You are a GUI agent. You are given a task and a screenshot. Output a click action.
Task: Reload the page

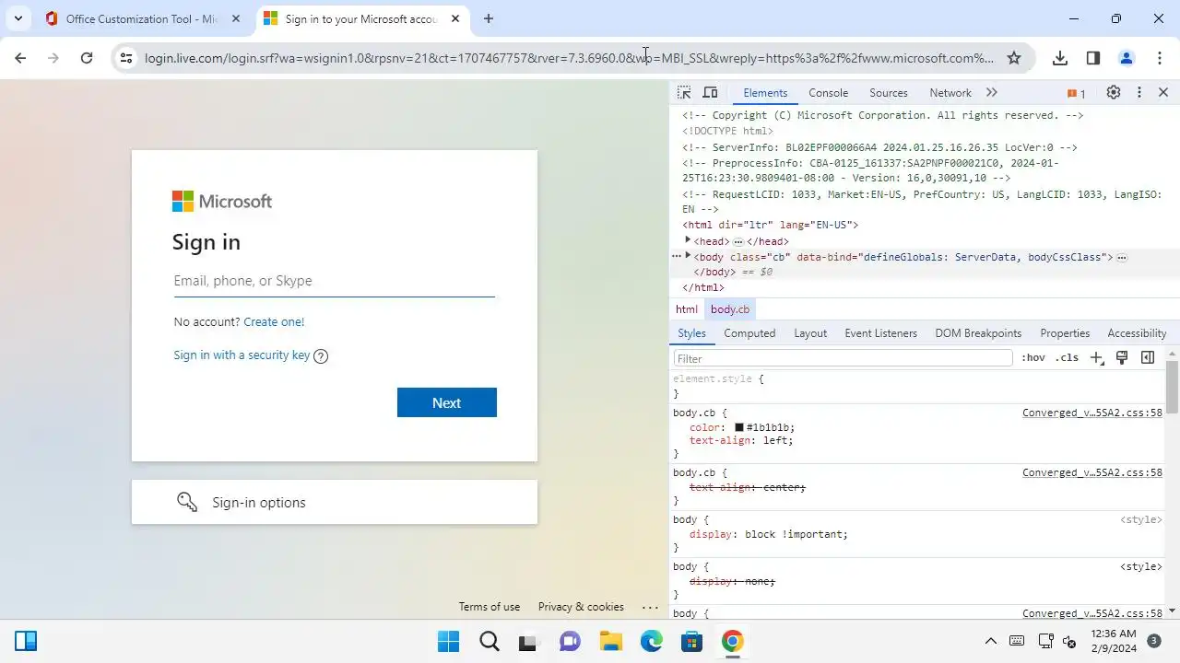click(87, 58)
